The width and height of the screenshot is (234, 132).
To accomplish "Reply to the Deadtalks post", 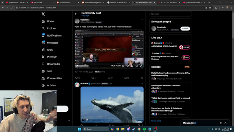I will point(78,78).
